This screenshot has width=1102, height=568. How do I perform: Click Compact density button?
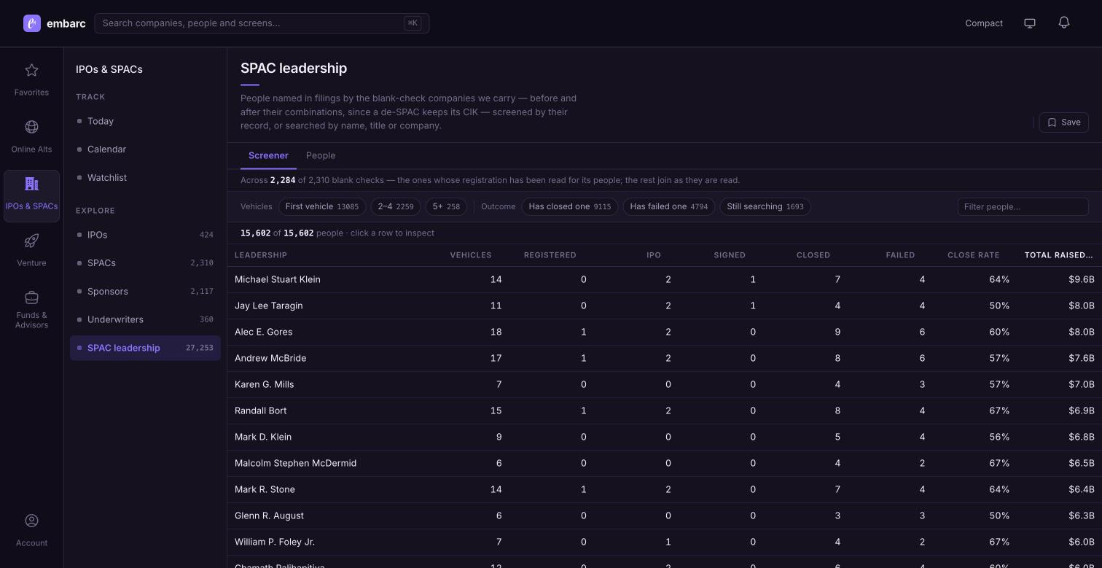click(x=984, y=23)
